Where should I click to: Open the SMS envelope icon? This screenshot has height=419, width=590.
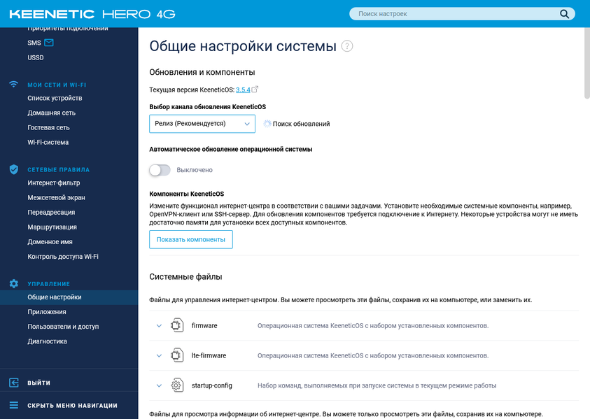(49, 43)
